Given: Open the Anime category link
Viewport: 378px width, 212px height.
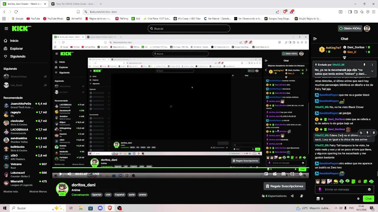Looking at the screenshot, I should click(76, 190).
